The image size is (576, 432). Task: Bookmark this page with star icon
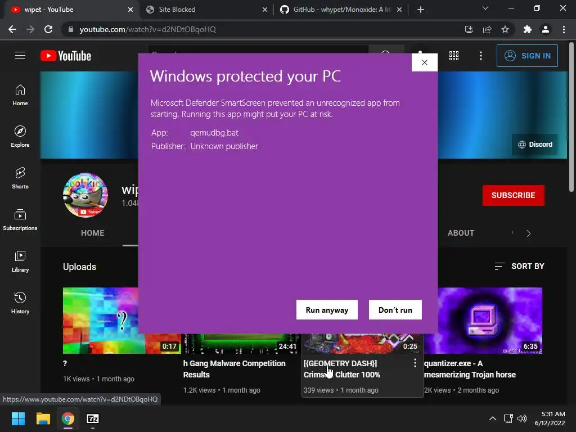pyautogui.click(x=505, y=29)
